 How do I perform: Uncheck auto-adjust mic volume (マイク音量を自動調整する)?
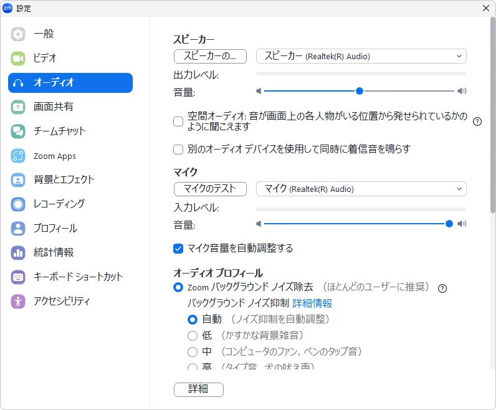(x=178, y=249)
